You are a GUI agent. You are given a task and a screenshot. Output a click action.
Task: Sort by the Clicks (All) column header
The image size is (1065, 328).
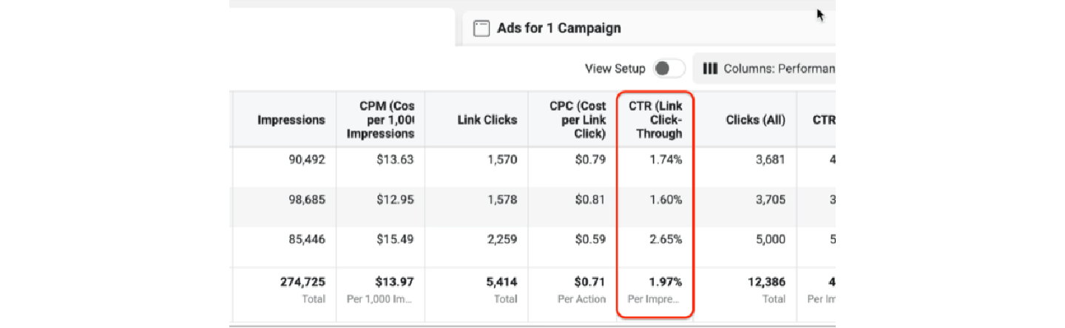[x=754, y=120]
